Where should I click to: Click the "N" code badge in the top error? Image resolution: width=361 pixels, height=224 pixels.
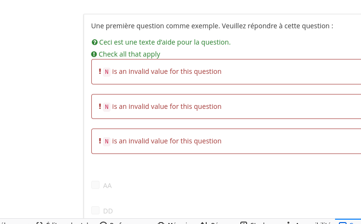pyautogui.click(x=107, y=72)
